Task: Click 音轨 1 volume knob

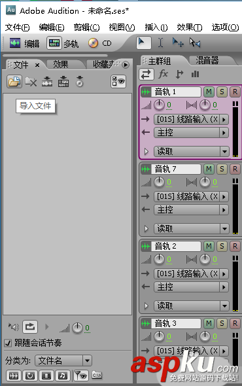Action: (159, 105)
